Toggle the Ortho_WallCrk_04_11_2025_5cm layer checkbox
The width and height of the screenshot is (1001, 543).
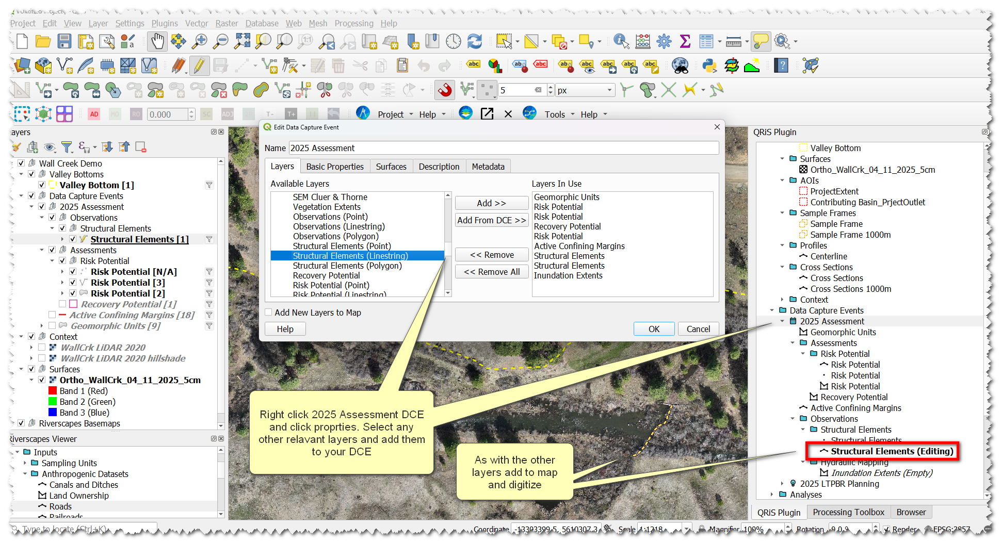[x=42, y=380]
